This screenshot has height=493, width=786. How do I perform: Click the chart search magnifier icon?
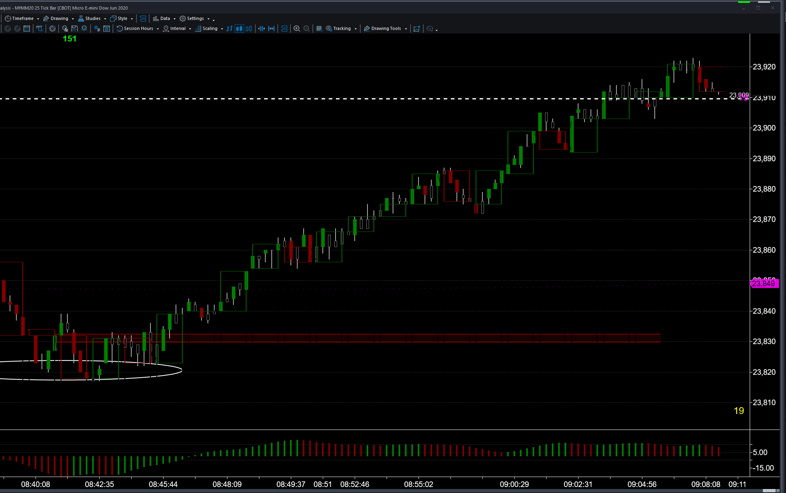click(x=39, y=28)
